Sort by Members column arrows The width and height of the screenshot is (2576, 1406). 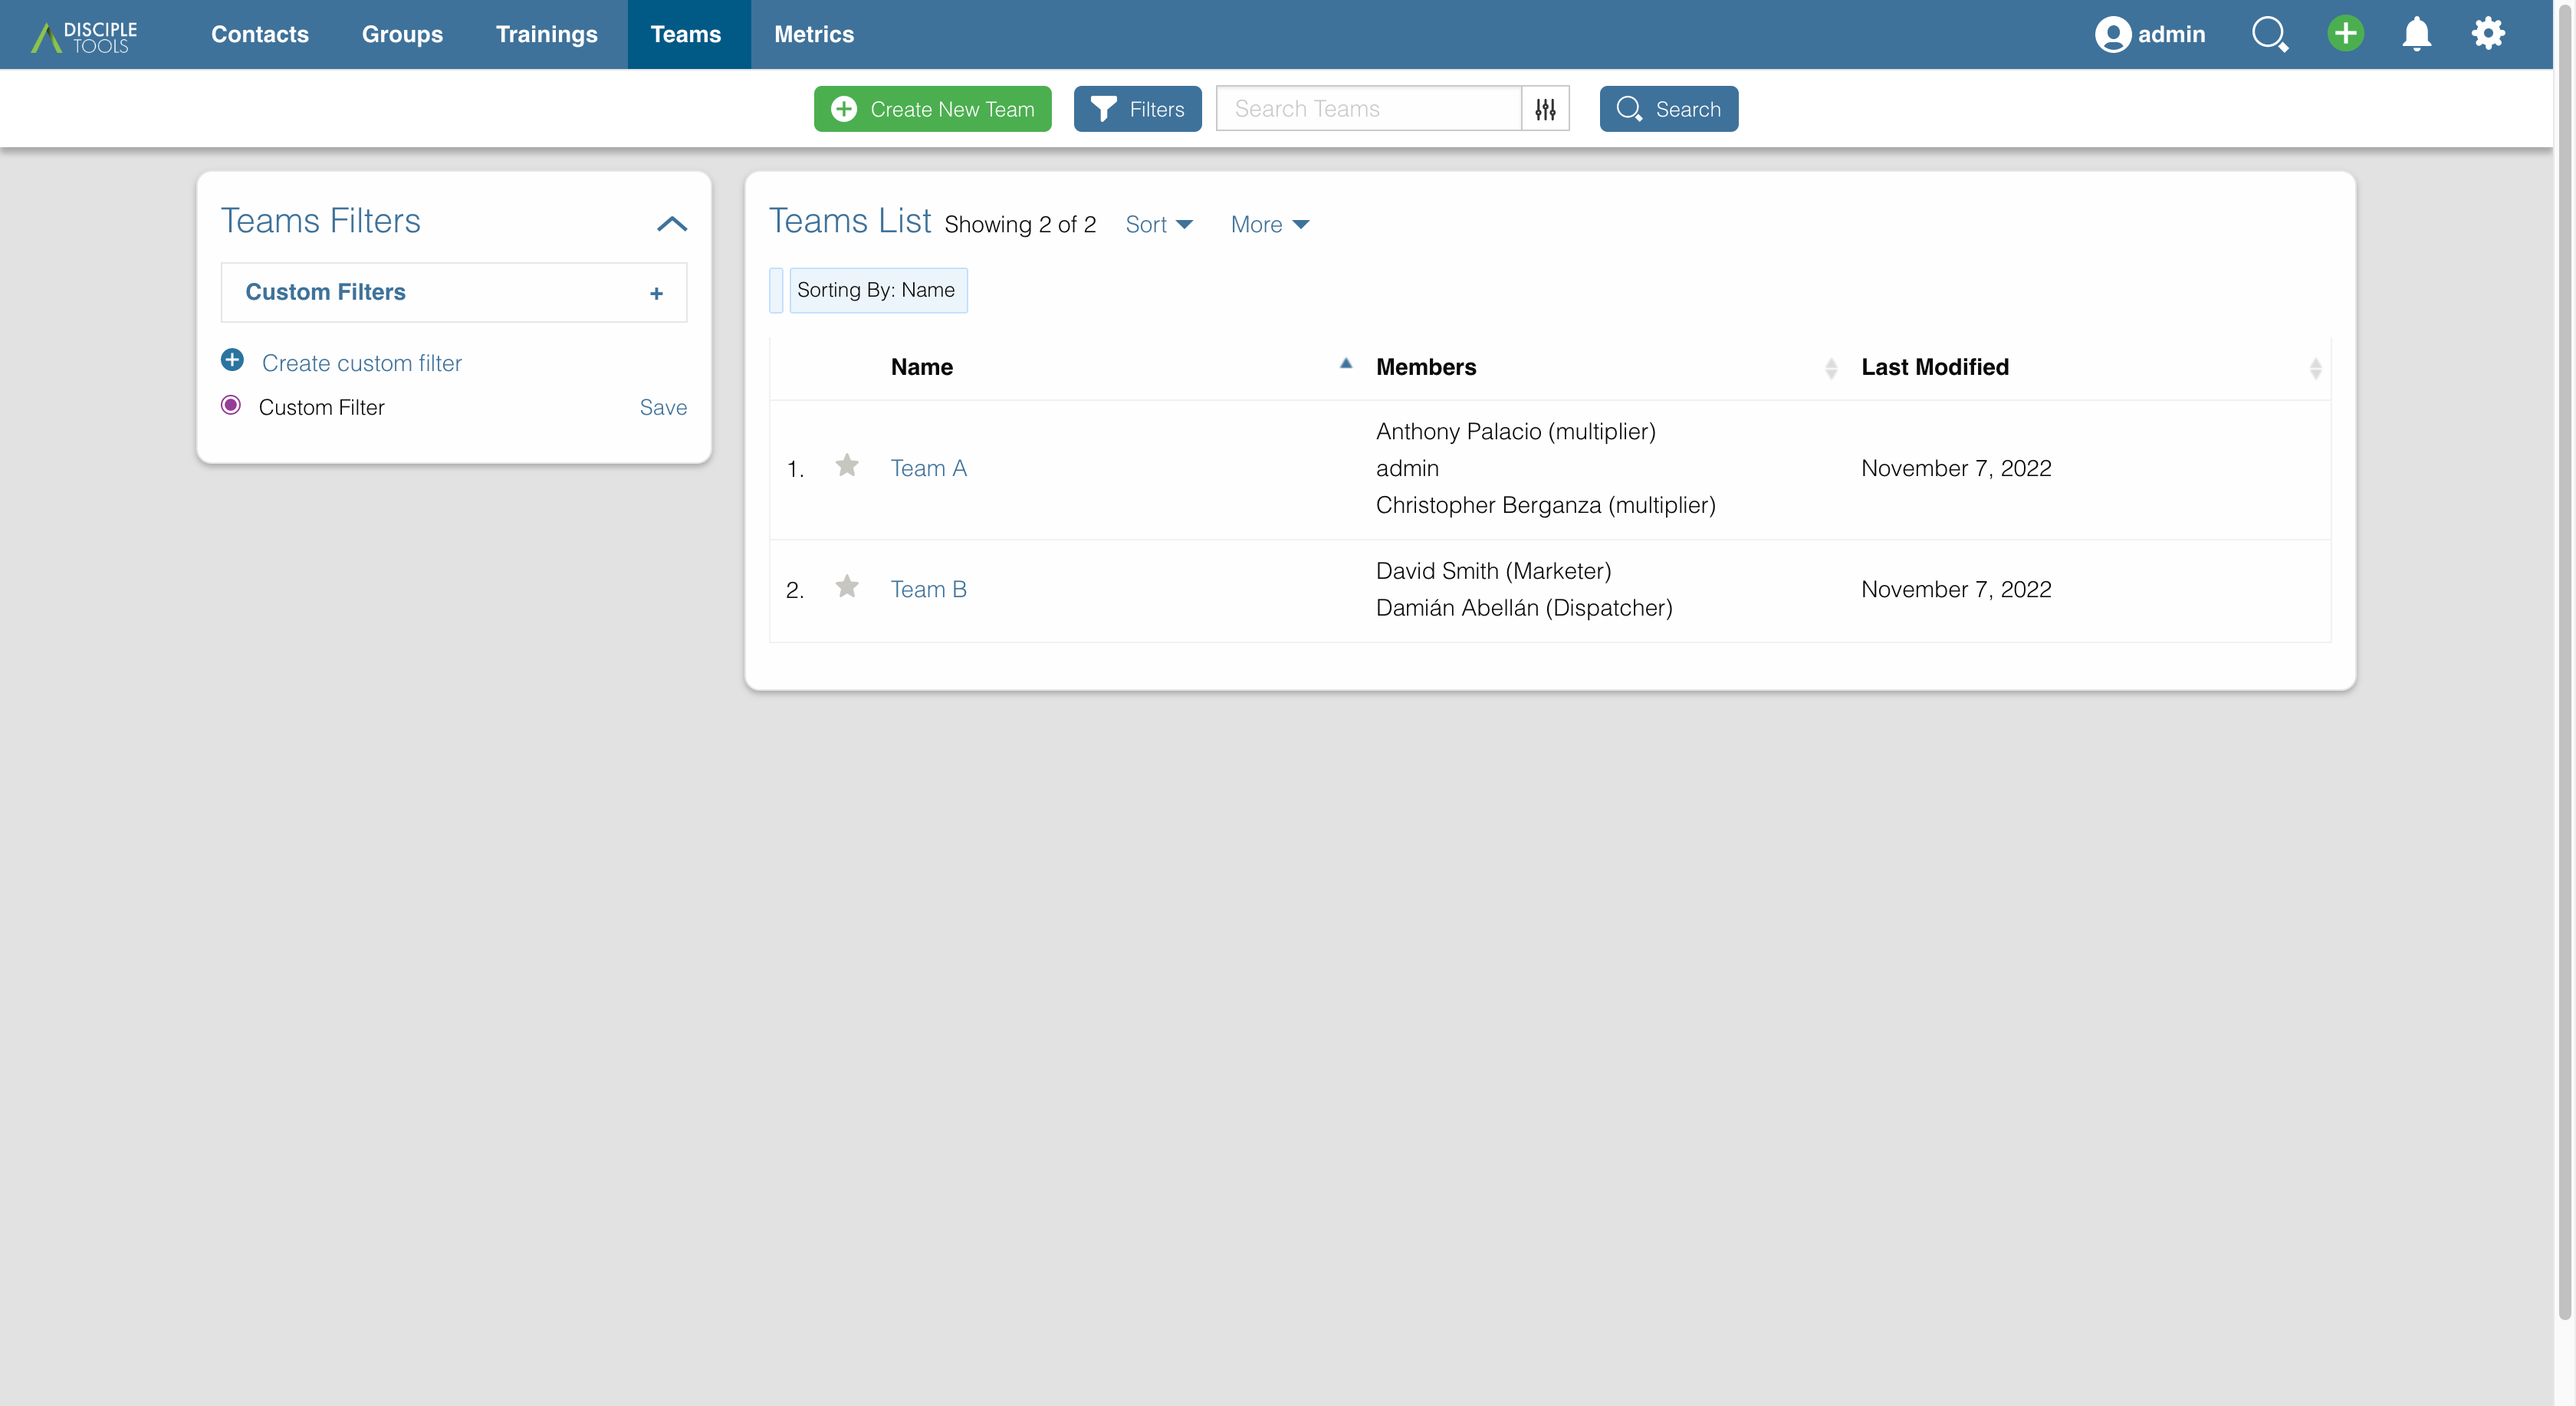tap(1831, 368)
